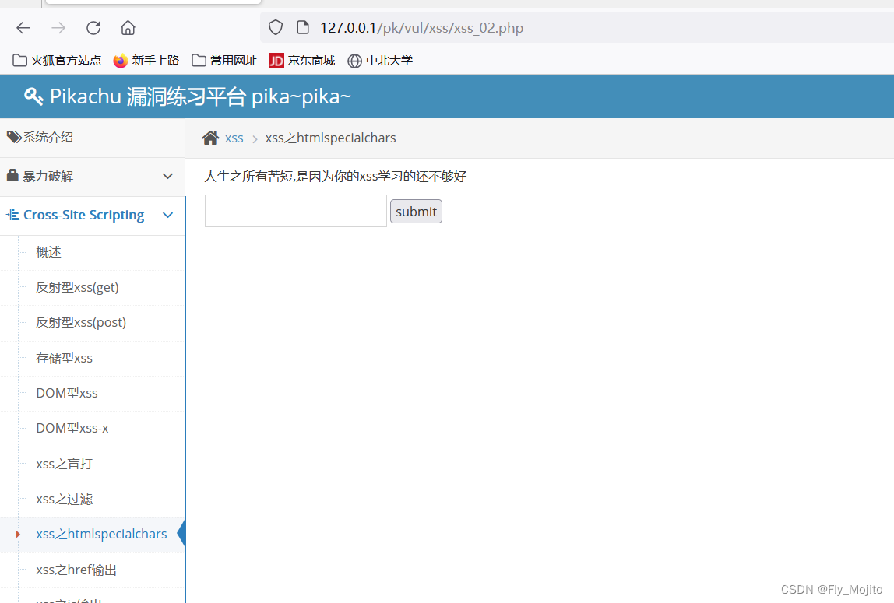This screenshot has height=603, width=894.
Task: Click the xss breadcrumb link
Action: click(x=234, y=138)
